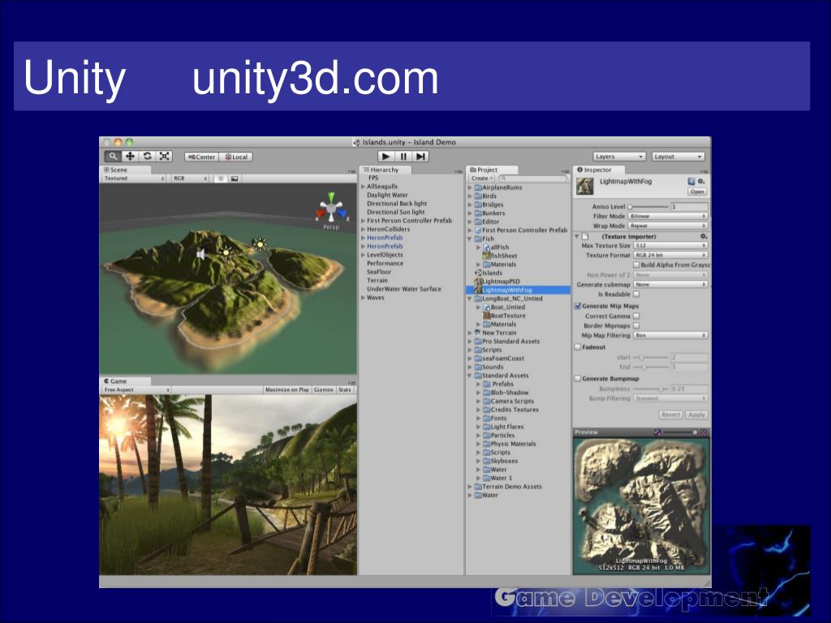Open Texture Importer gear settings icon
This screenshot has height=623, width=831.
tap(704, 236)
